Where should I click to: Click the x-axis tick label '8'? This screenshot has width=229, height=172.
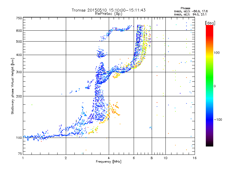tap(152, 158)
